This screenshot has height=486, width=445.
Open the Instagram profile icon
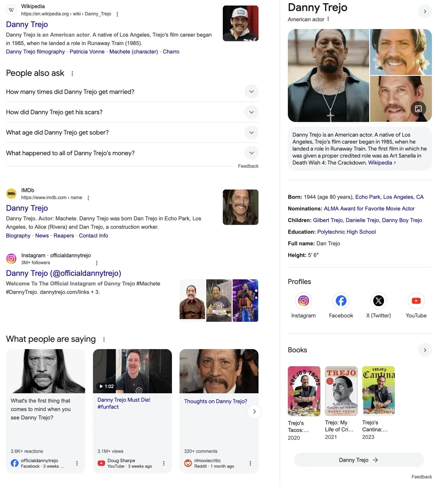[303, 301]
